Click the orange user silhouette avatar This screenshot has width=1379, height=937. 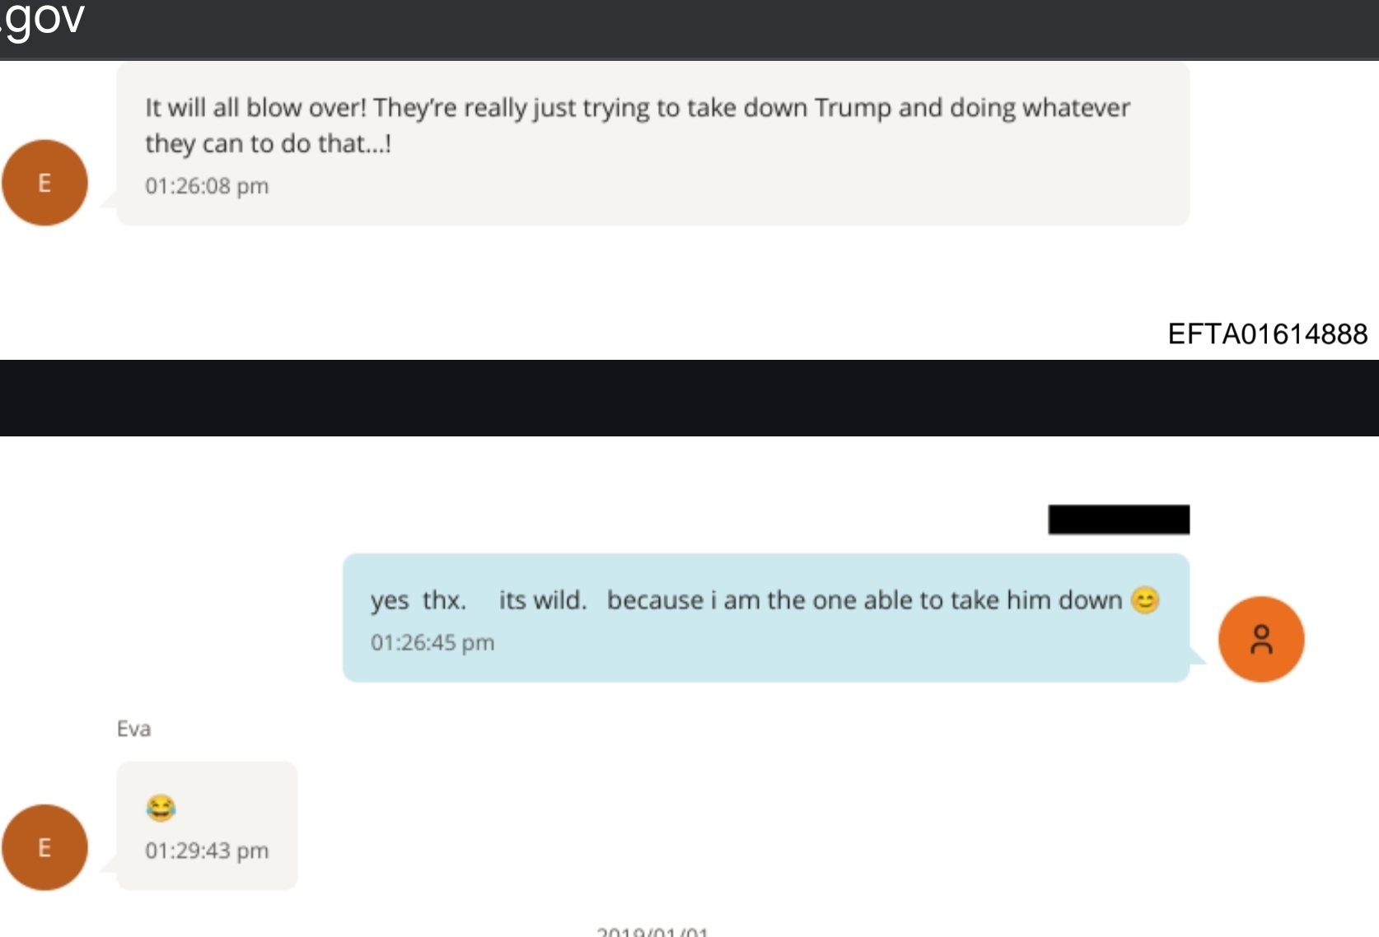pyautogui.click(x=1260, y=639)
